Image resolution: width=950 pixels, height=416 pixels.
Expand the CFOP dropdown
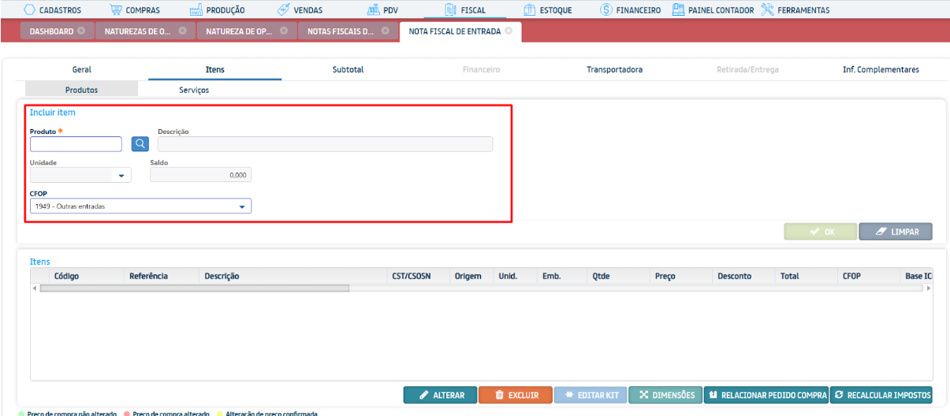coord(242,206)
